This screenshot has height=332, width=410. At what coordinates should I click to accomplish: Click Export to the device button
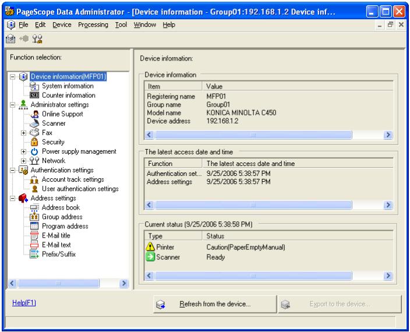[x=340, y=304]
